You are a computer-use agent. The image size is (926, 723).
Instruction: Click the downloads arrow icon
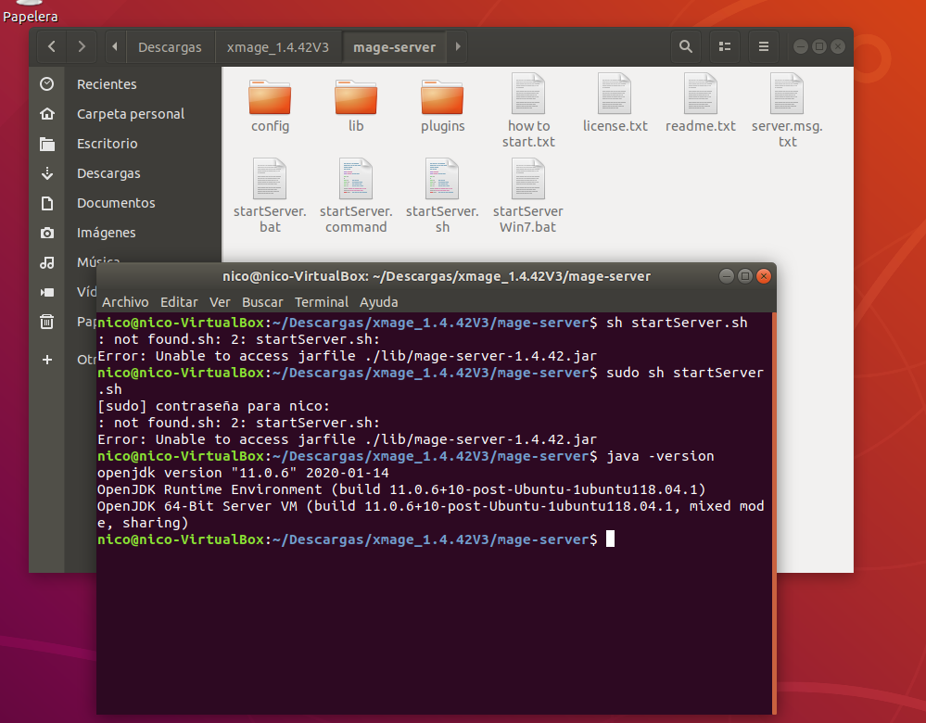coord(47,173)
